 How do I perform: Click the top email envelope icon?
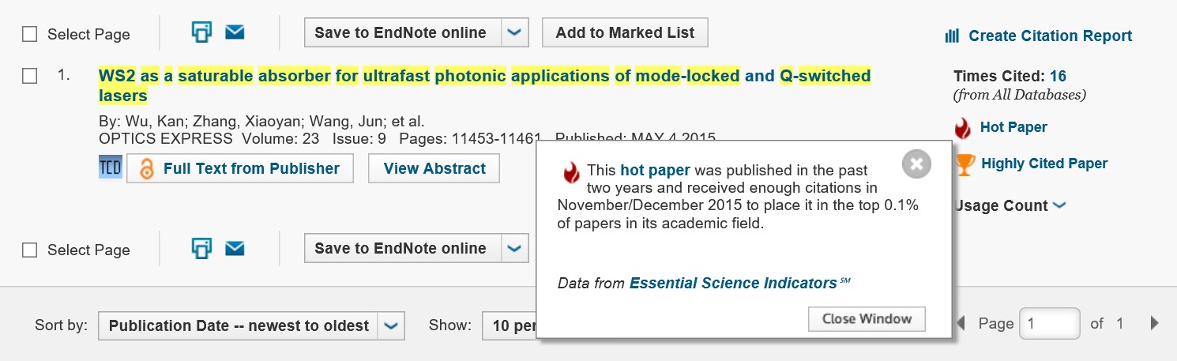[235, 32]
